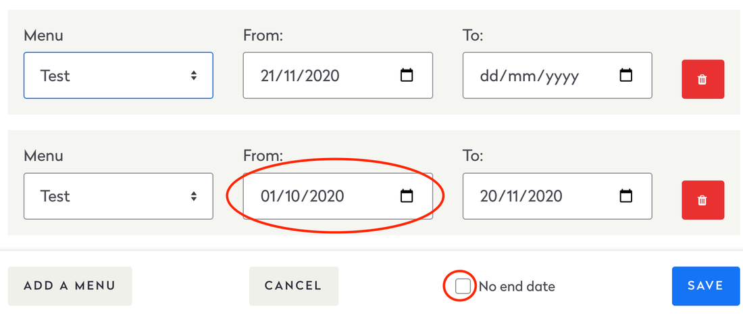Click the "No end date" label text

pyautogui.click(x=517, y=287)
